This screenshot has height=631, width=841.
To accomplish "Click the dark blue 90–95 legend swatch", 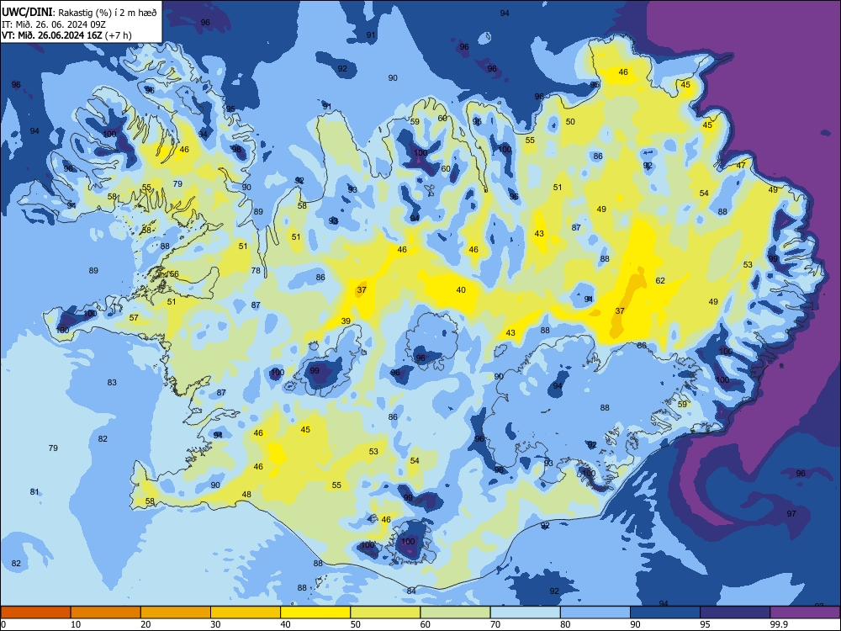I will pos(665,612).
